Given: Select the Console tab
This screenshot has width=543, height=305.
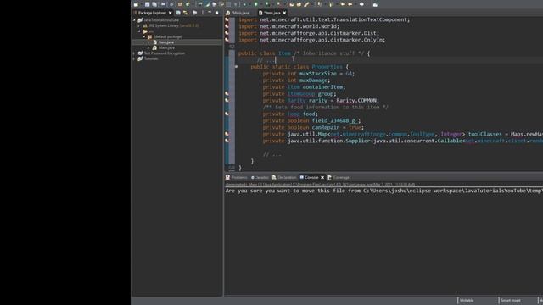Looking at the screenshot, I should (x=311, y=177).
